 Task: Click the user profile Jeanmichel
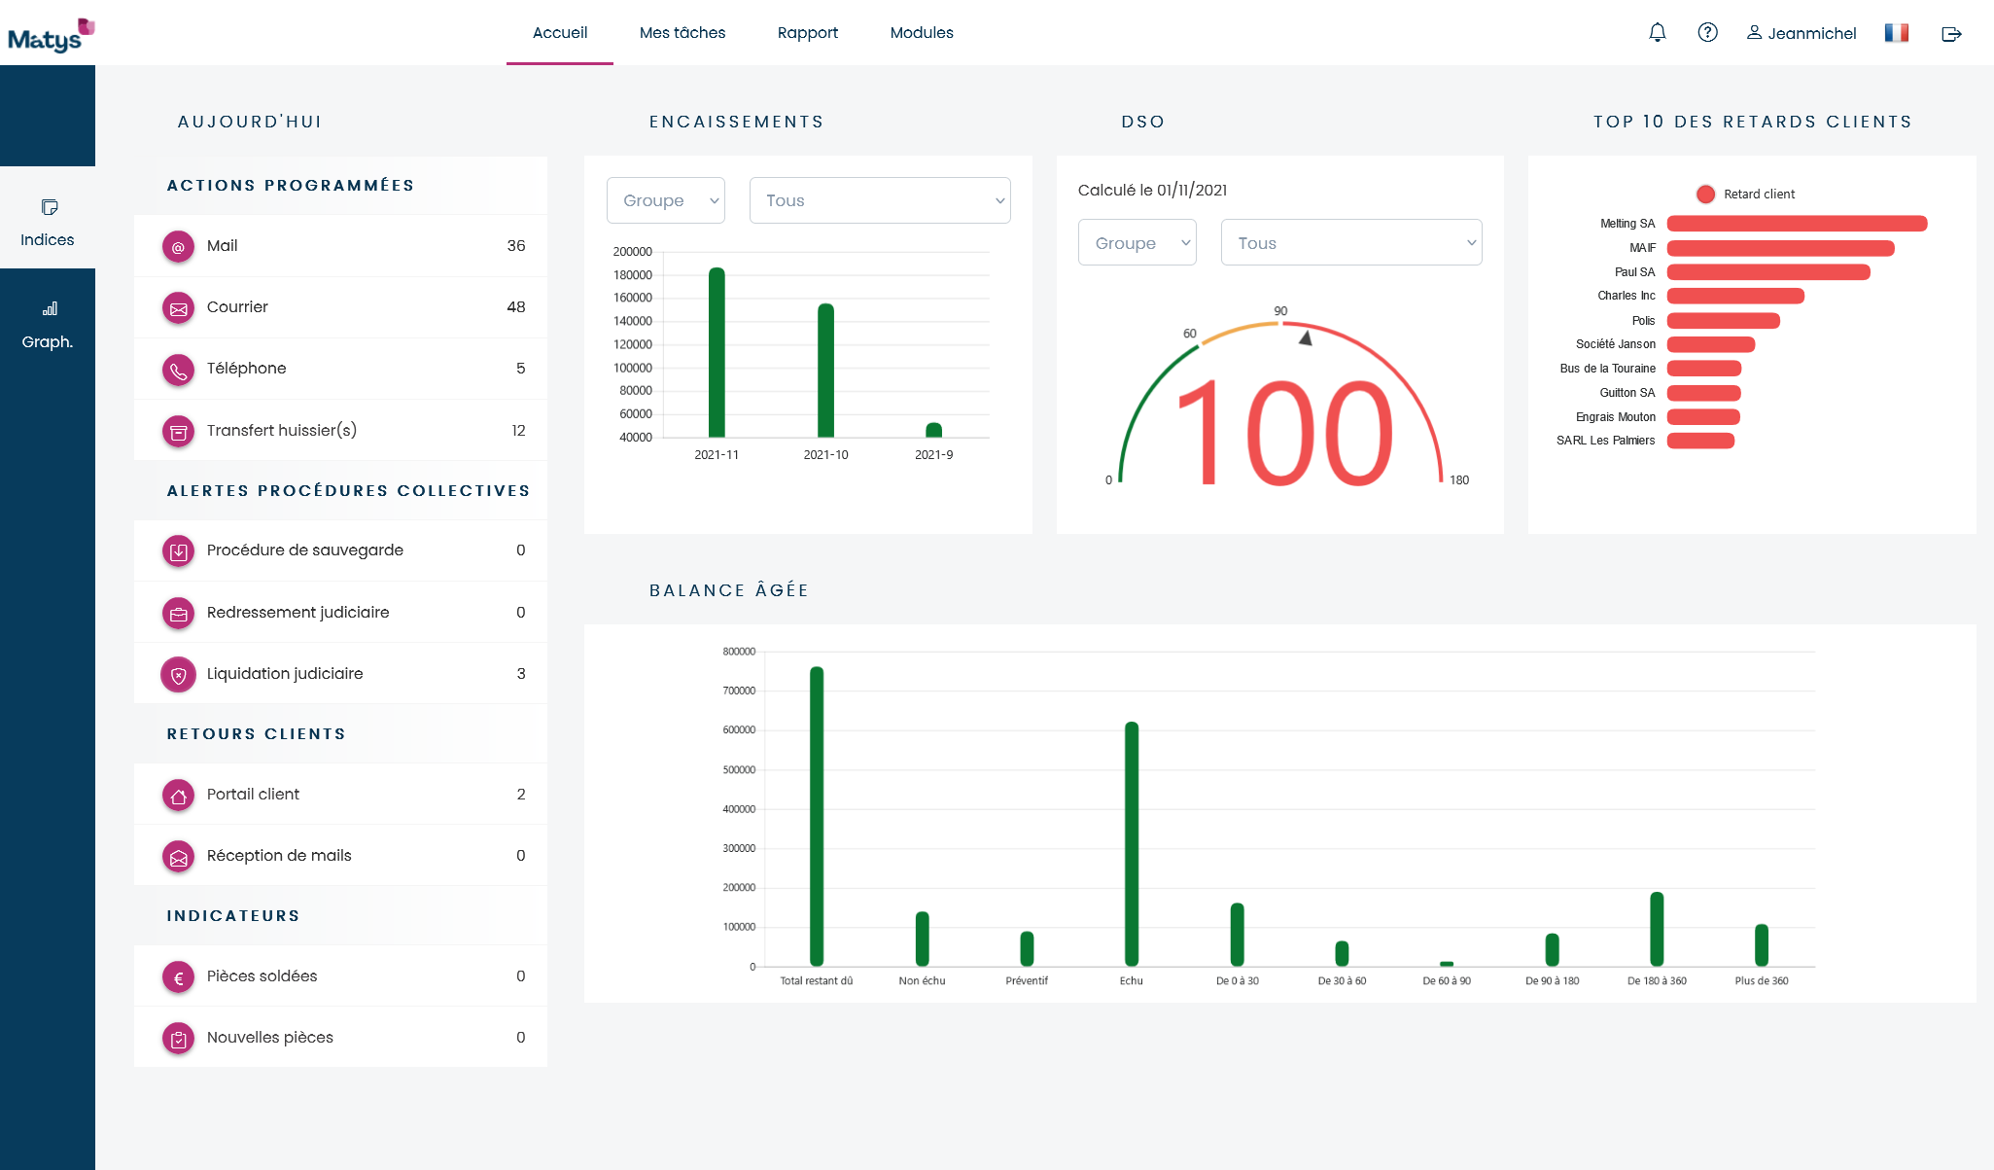1804,32
